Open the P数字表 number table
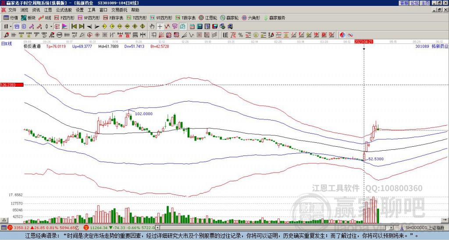Screen dimensions: 449x240 pos(113,18)
